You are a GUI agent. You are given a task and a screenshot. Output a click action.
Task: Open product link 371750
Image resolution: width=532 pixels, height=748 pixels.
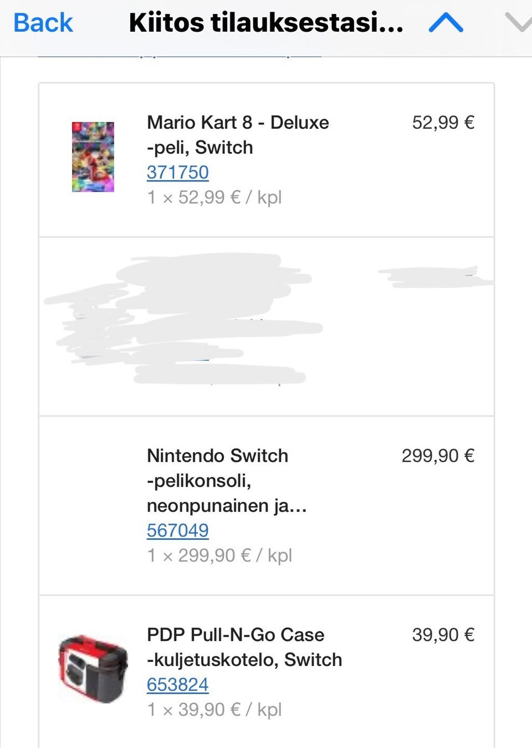177,173
